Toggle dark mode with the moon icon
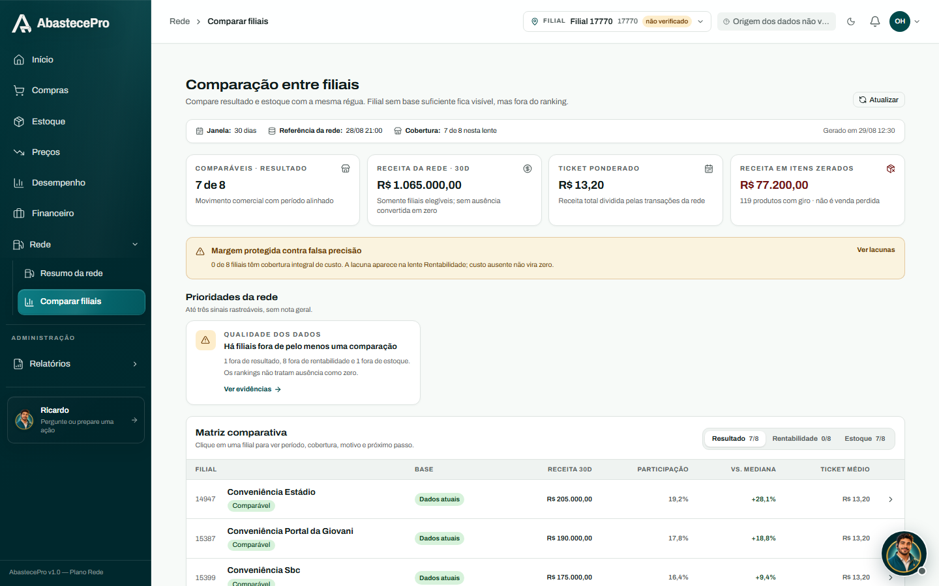This screenshot has height=586, width=939. click(x=851, y=21)
